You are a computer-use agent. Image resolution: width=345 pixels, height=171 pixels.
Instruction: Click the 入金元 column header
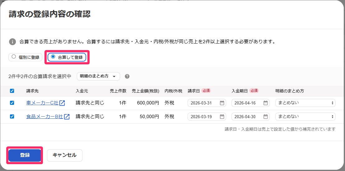tap(82, 91)
